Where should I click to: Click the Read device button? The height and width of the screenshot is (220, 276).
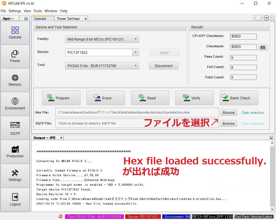coord(150,98)
